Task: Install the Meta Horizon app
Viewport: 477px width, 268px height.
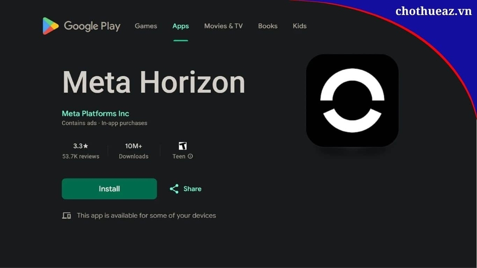Action: click(109, 189)
